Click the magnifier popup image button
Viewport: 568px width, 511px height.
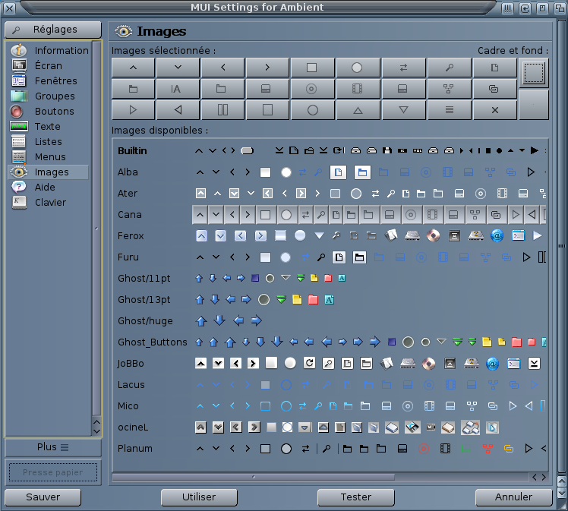click(449, 68)
